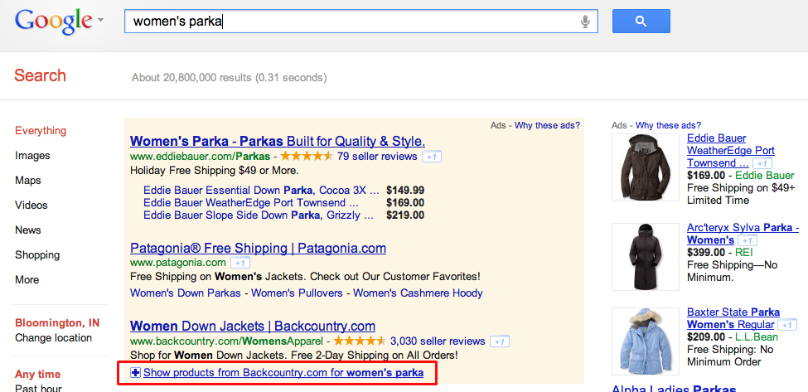The height and width of the screenshot is (392, 808).
Task: Open Alpha Ladies Parkas link
Action: point(674,389)
